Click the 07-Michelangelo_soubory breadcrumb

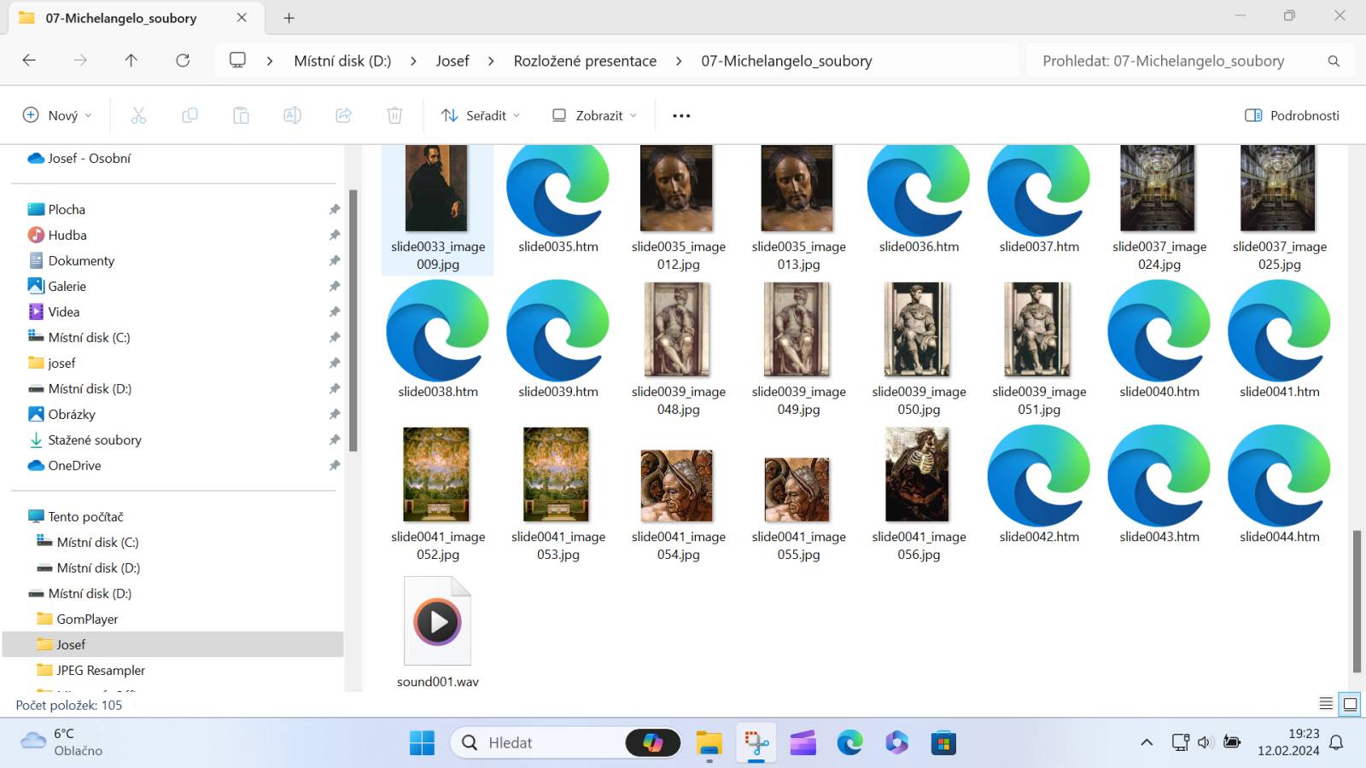[x=786, y=61]
